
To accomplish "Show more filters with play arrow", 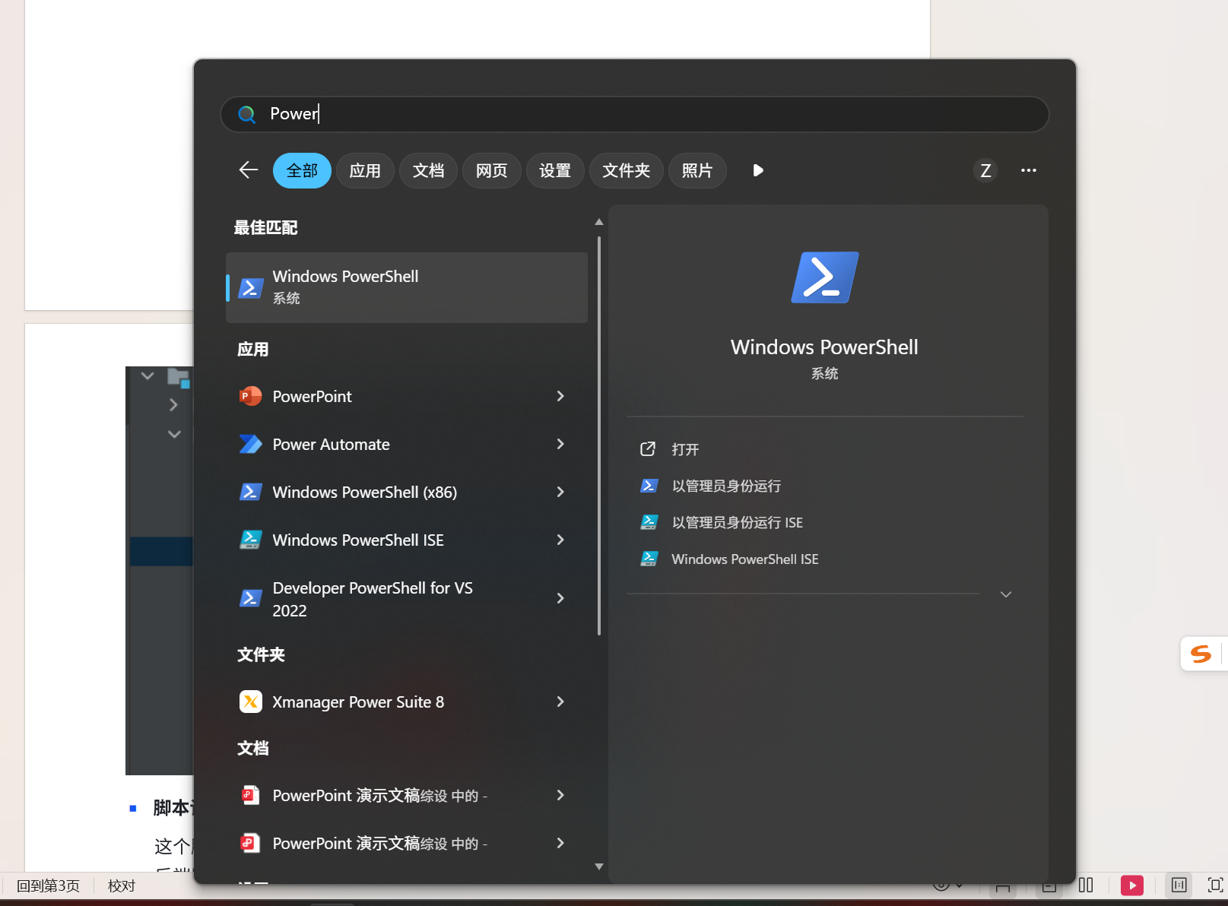I will coord(757,170).
